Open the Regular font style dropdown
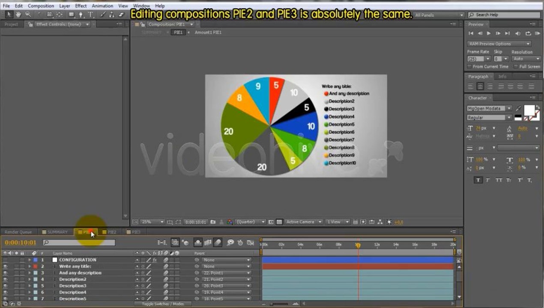Viewport: 544px width, 308px height. (x=489, y=117)
